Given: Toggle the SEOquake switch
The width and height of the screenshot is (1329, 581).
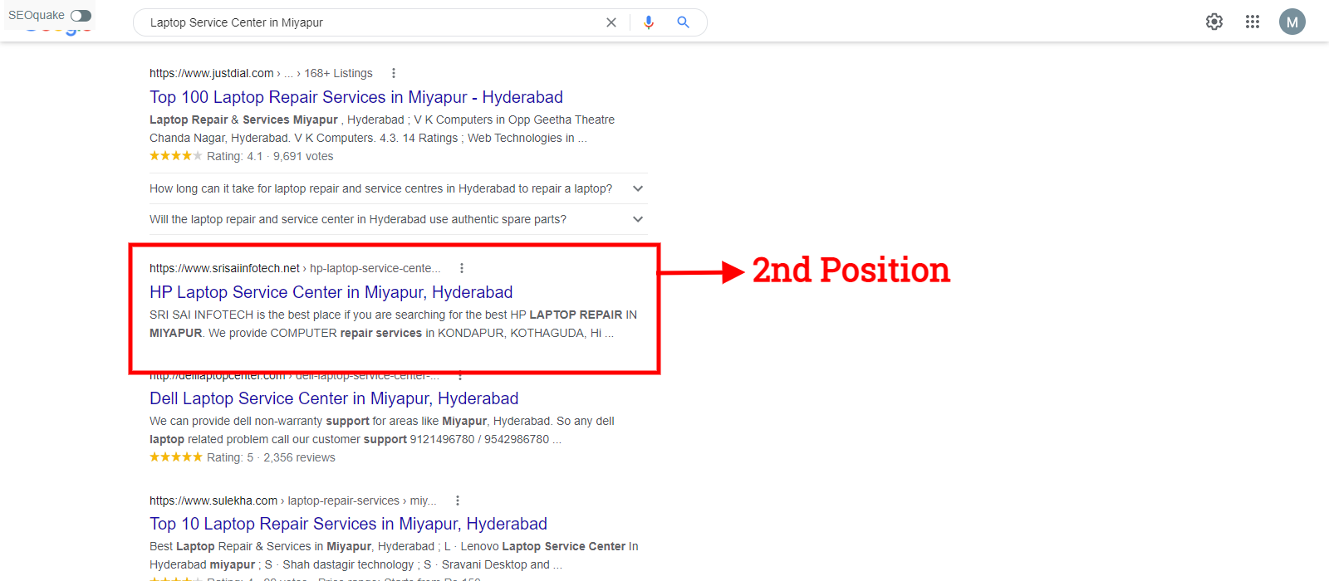Looking at the screenshot, I should point(81,16).
